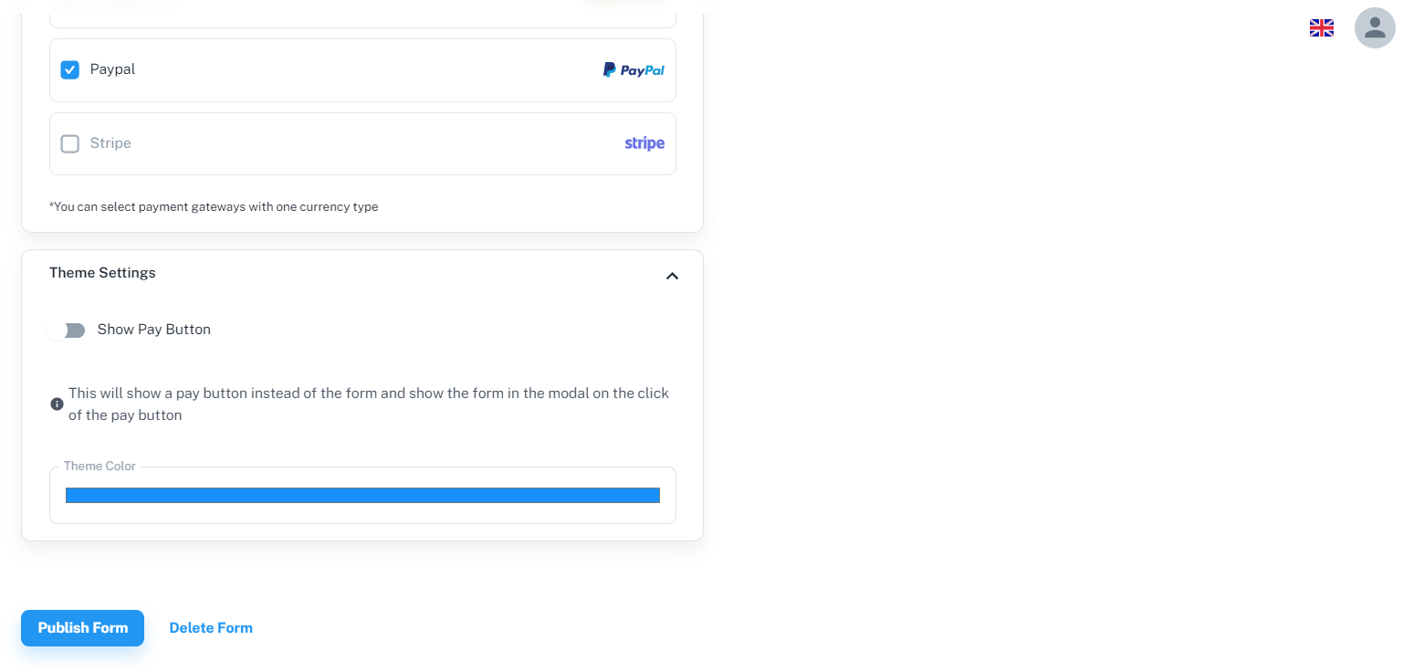This screenshot has width=1424, height=672.
Task: Enable the Stripe payment gateway
Action: 69,143
